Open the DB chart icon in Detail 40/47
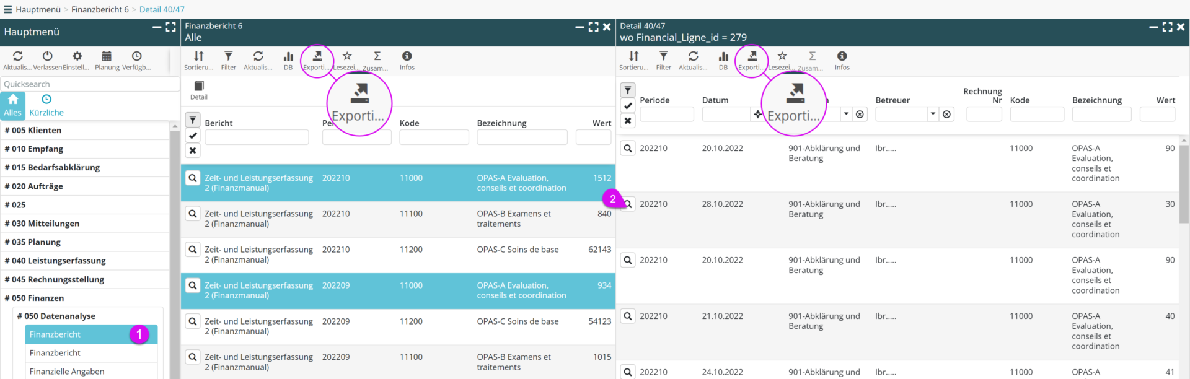This screenshot has width=1190, height=379. tap(723, 60)
